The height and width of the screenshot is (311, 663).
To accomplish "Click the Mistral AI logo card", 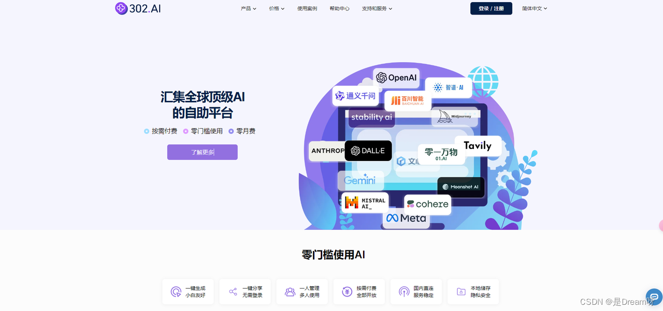I will (x=365, y=203).
